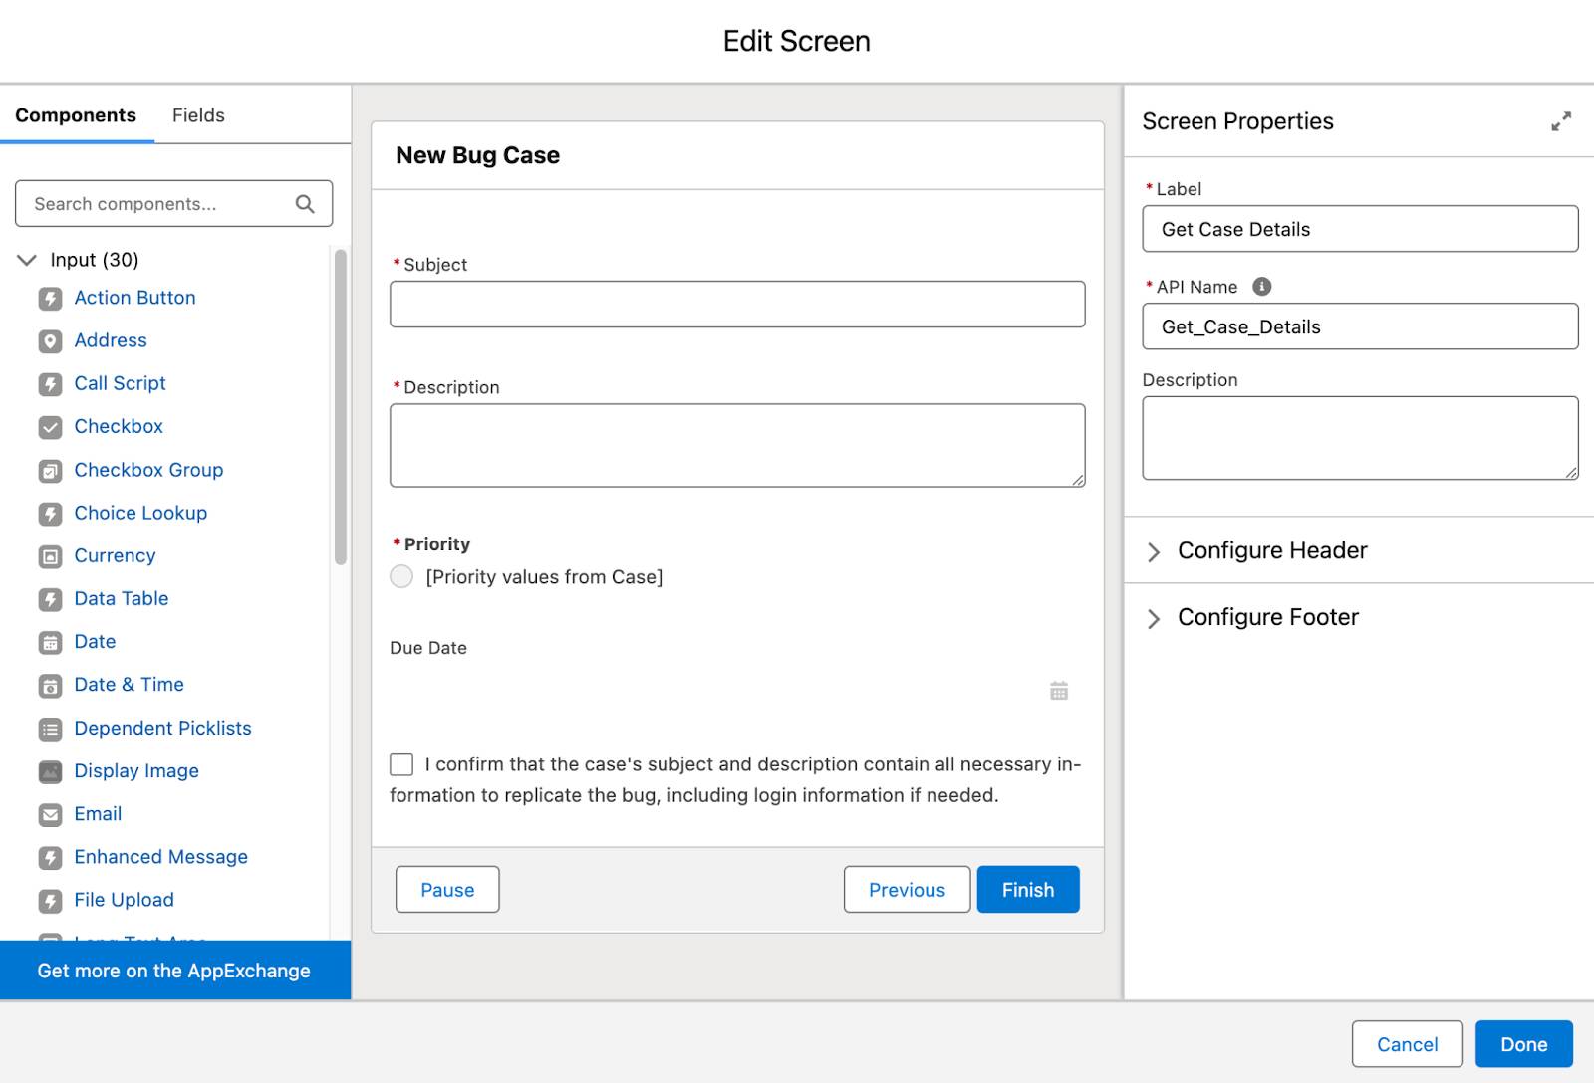Click the components list scrollbar
Viewport: 1594px width, 1083px height.
[x=341, y=408]
